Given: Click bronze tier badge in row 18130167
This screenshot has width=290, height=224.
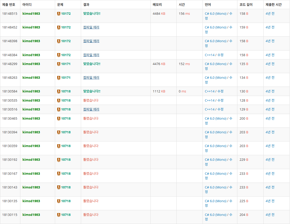Looking at the screenshot, I should (59, 173).
